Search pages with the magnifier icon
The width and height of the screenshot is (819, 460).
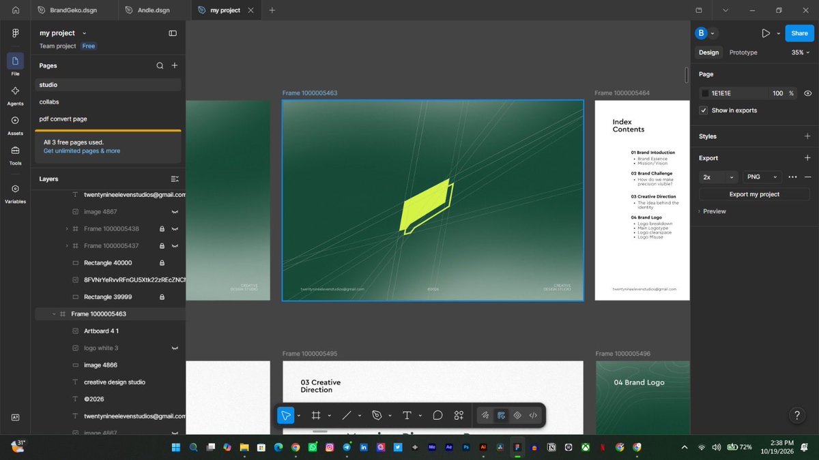(160, 65)
